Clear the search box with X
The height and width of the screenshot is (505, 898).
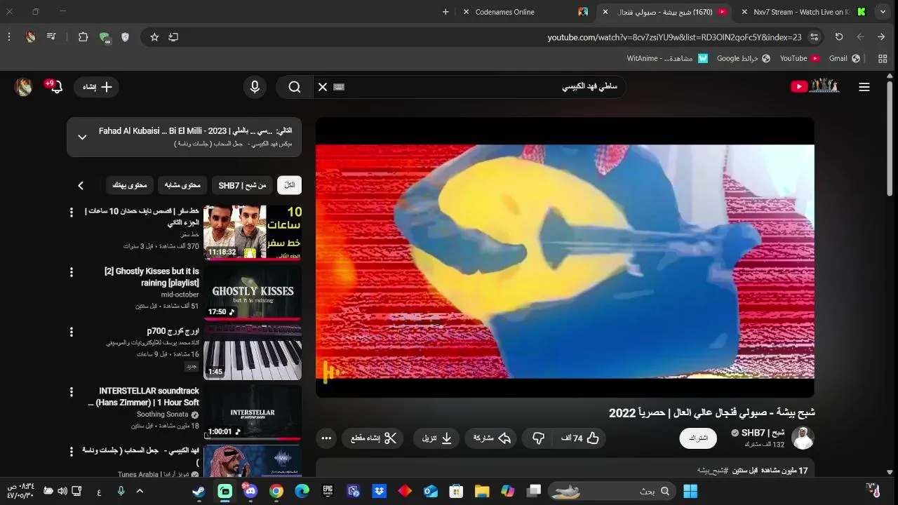(323, 87)
